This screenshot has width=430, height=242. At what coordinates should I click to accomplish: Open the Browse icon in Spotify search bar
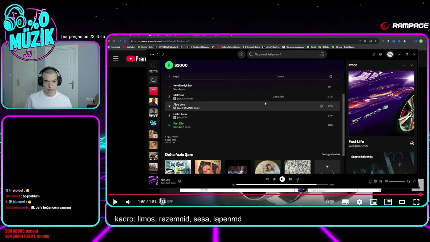coord(322,54)
